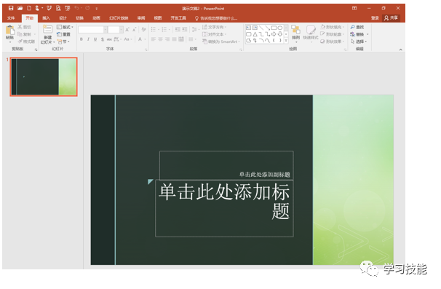
Task: Click Clear All Formatting icon
Action: pos(143,30)
